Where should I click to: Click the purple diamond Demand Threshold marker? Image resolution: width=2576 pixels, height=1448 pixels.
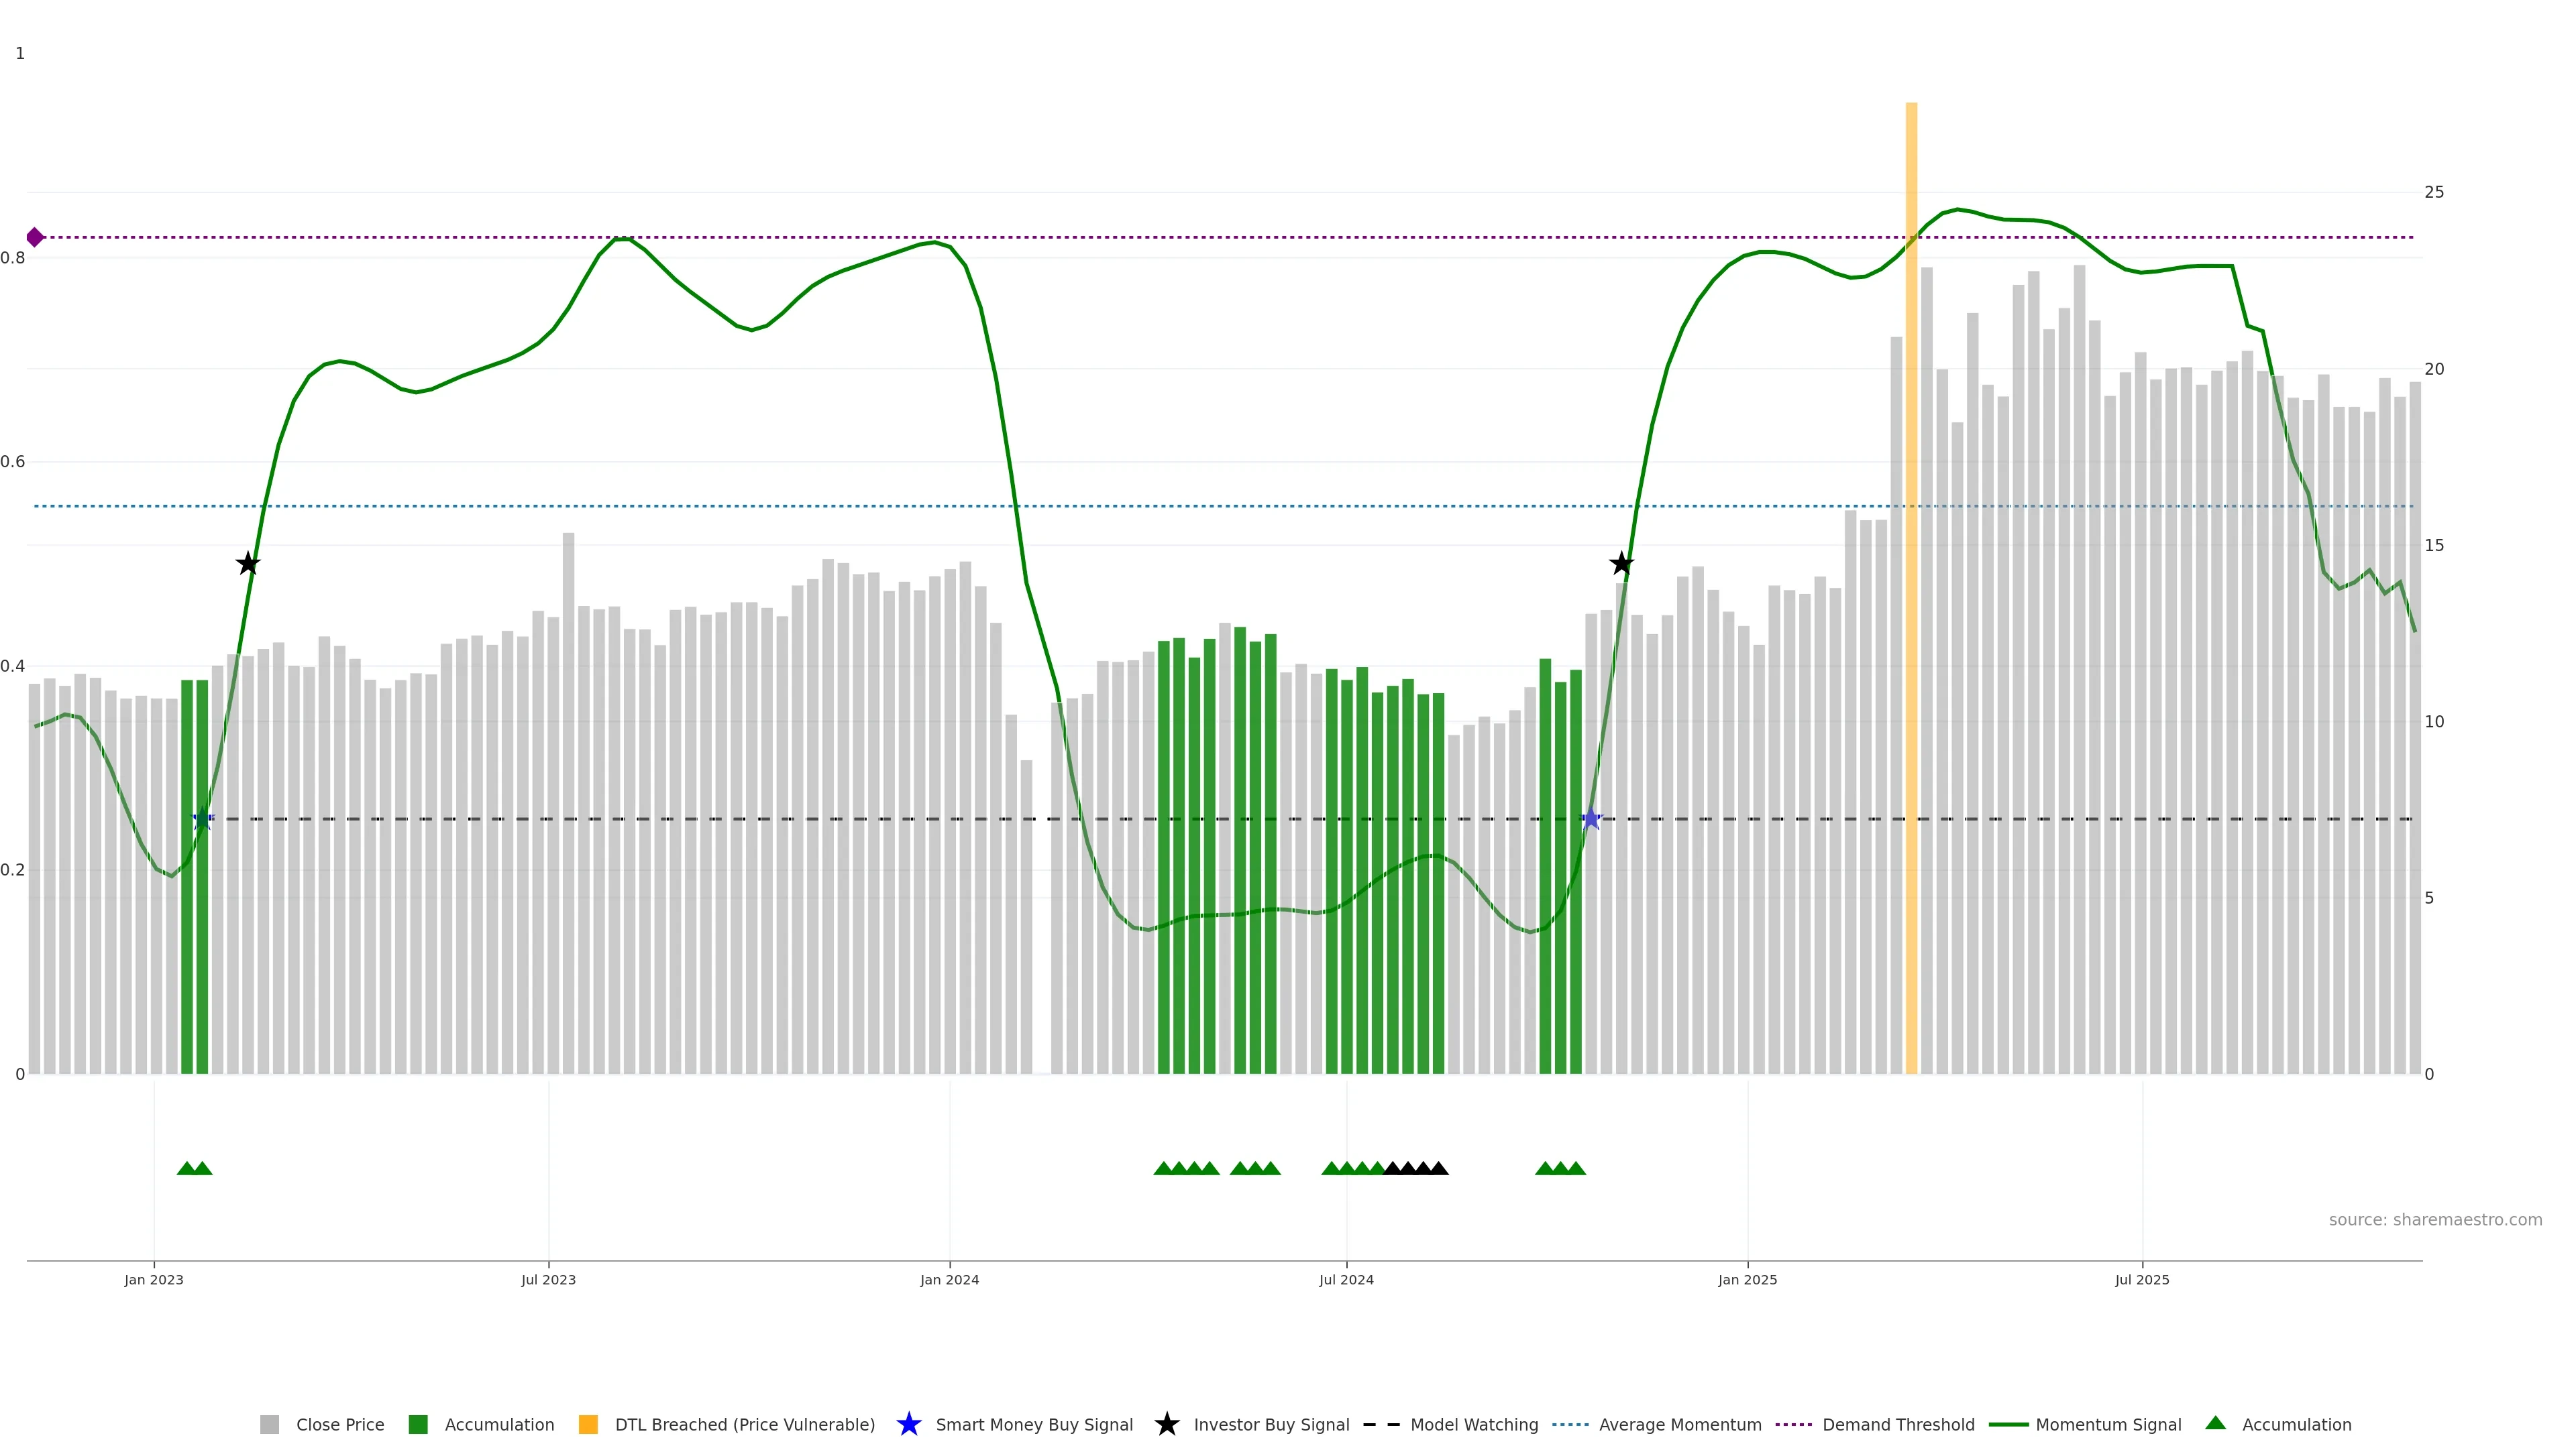[35, 237]
